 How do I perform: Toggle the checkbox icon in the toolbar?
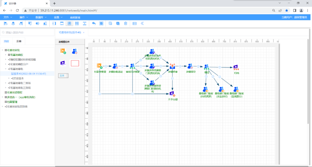[x=101, y=23]
